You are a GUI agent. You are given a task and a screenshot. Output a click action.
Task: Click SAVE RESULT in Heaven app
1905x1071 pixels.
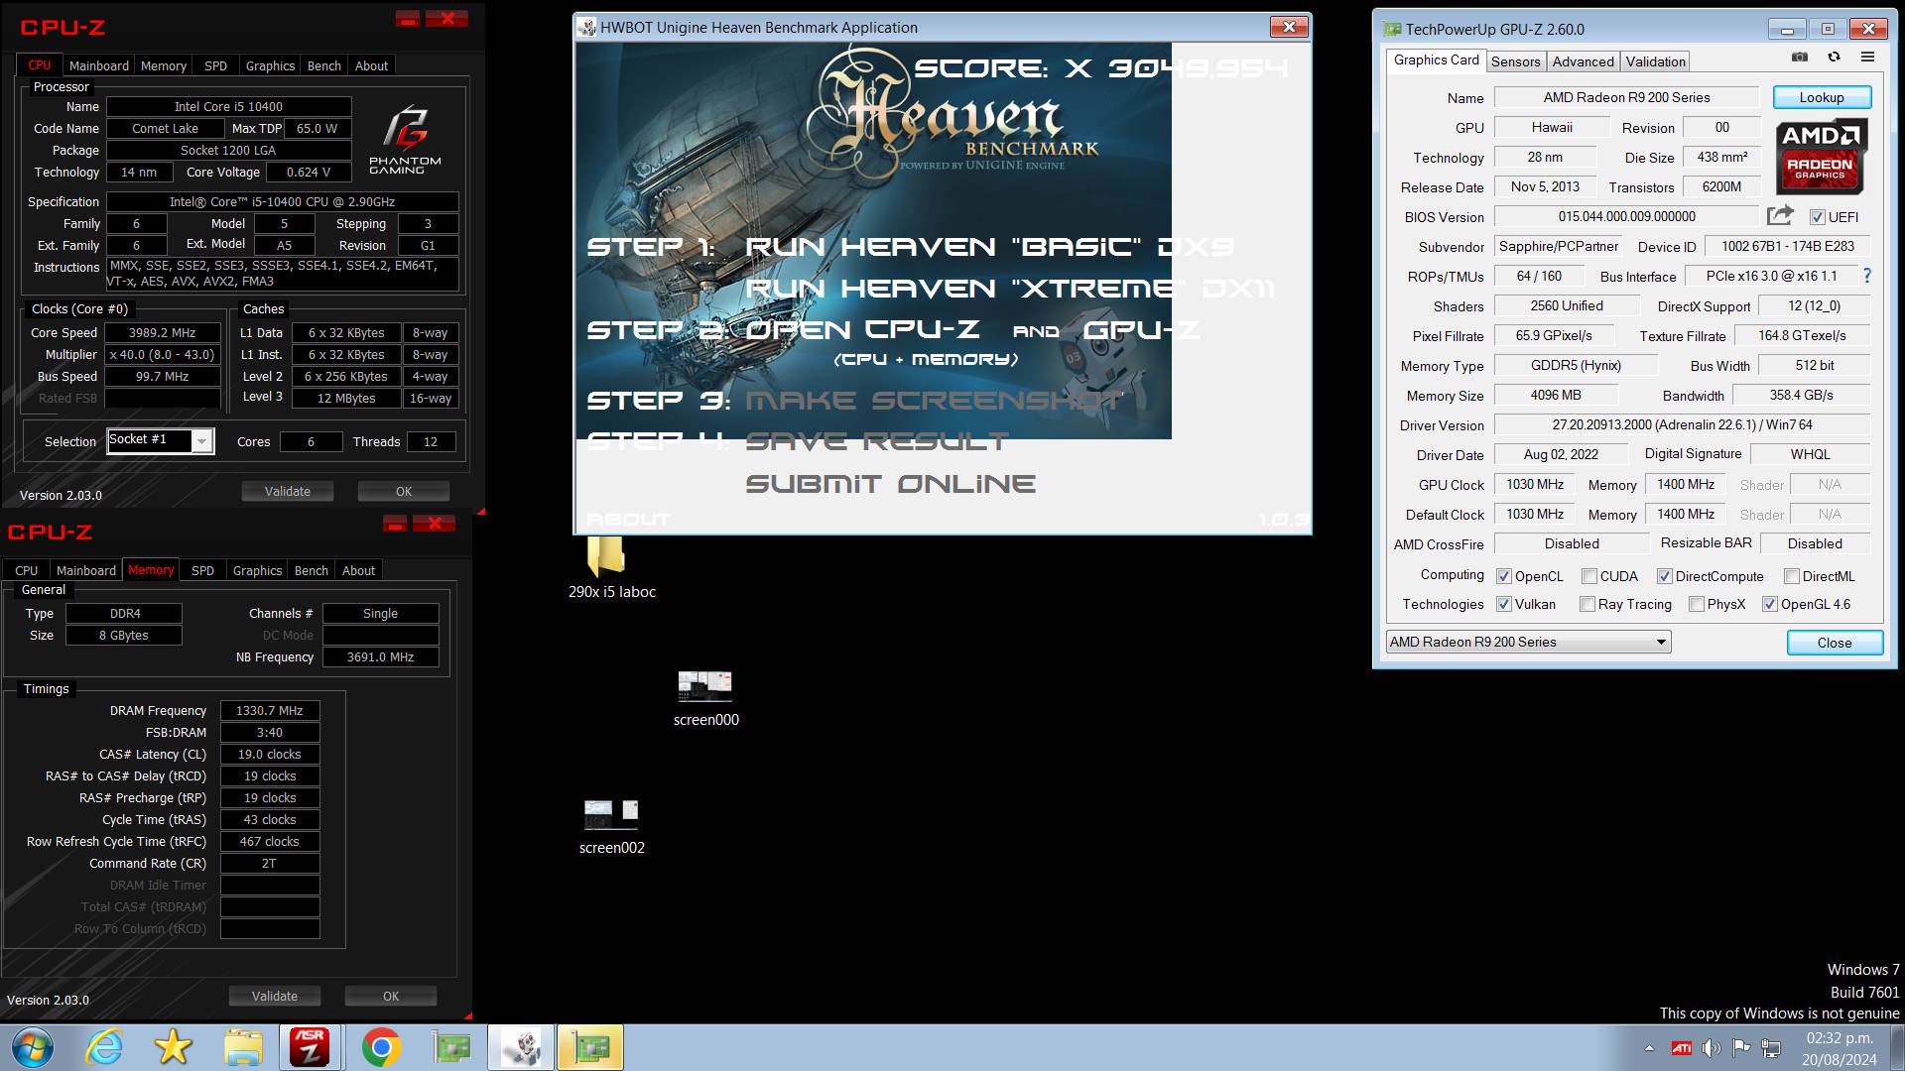click(878, 441)
